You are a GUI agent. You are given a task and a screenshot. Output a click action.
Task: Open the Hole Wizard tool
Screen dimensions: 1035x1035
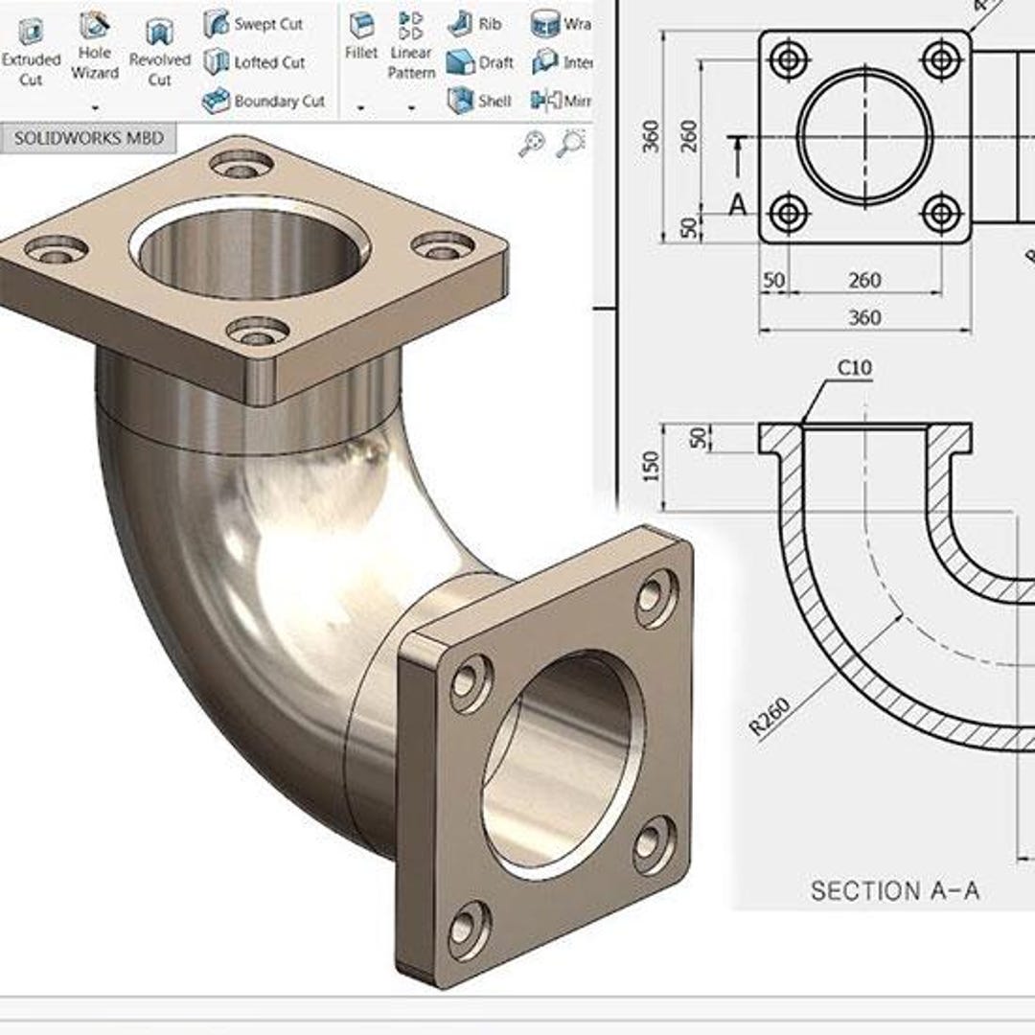pos(94,46)
